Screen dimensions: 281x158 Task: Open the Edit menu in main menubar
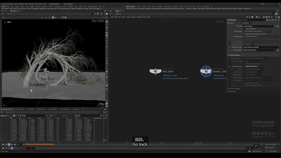point(6,4)
